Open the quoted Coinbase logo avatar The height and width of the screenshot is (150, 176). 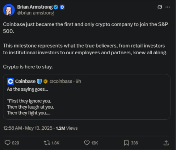11,81
